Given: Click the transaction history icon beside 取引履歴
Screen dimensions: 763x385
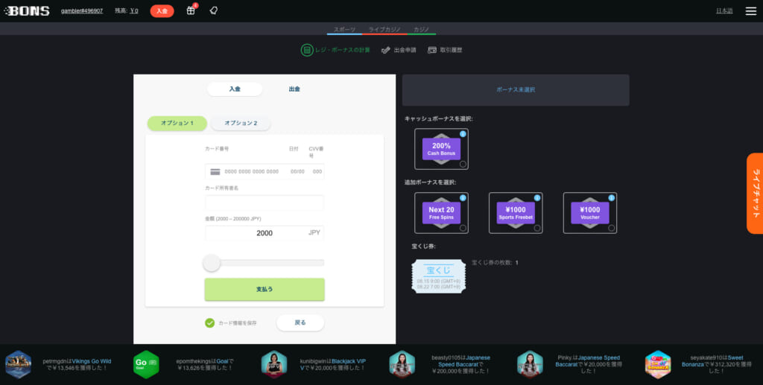Looking at the screenshot, I should pos(431,50).
